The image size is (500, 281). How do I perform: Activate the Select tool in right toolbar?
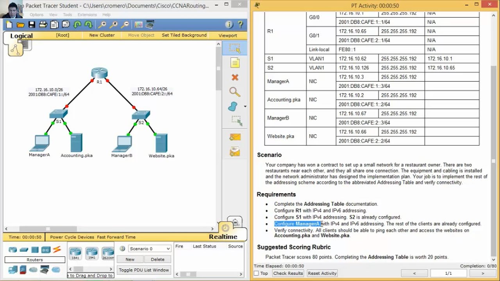coord(235,48)
